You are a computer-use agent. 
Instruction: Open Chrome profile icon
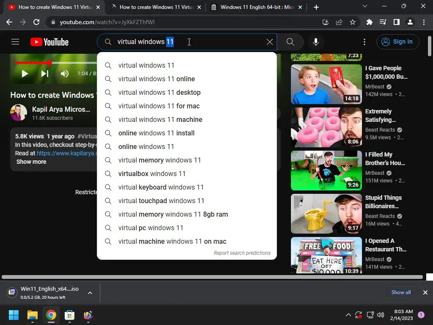pos(410,22)
